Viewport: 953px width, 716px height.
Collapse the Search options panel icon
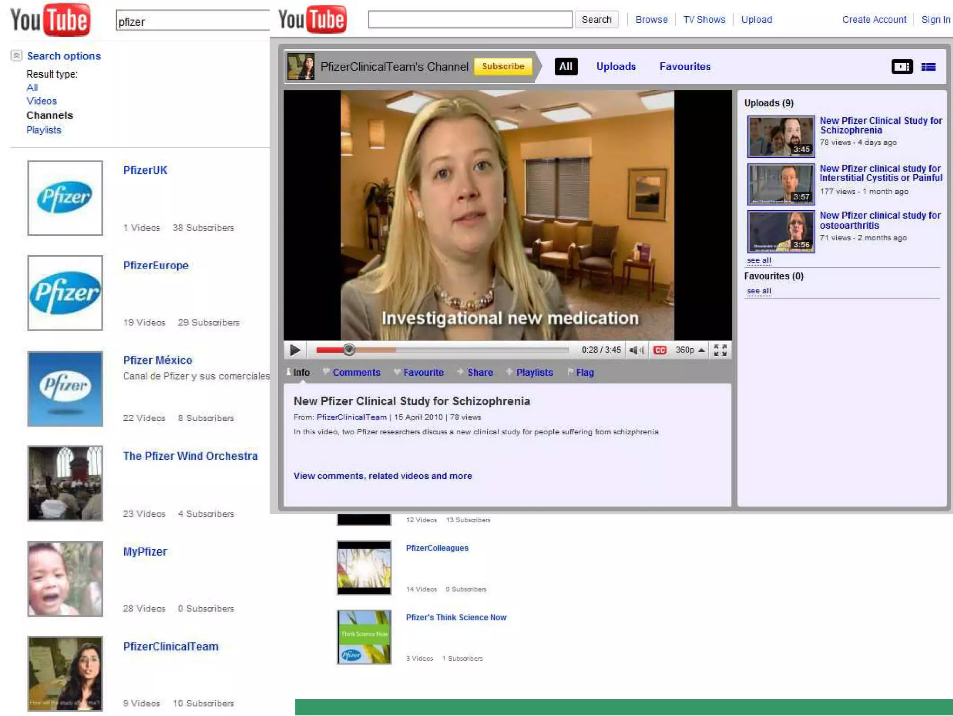click(x=16, y=56)
